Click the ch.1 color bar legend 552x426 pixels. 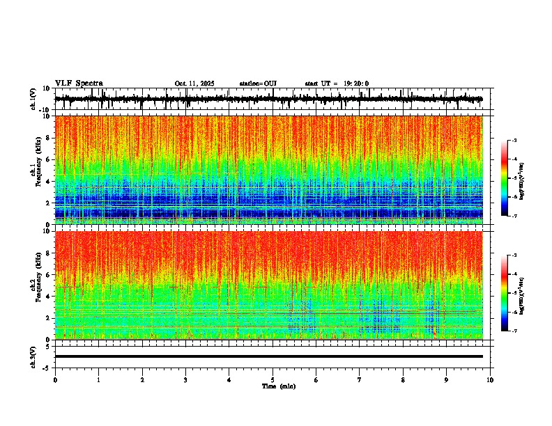click(504, 178)
